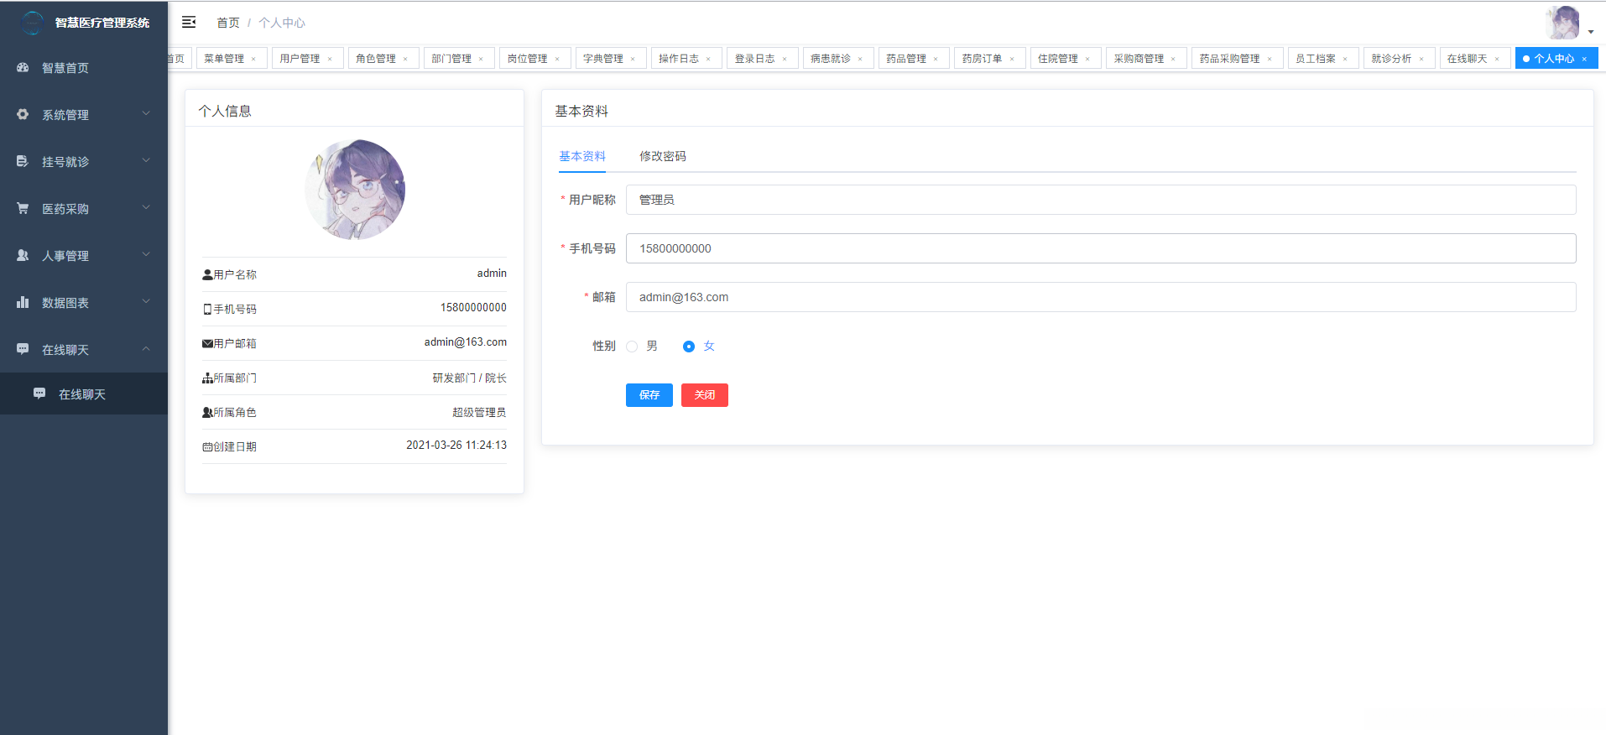The image size is (1606, 735).
Task: Click the 用户昵称 input field
Action: coord(1101,200)
